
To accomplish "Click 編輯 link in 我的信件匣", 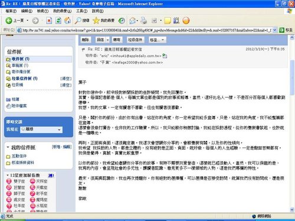I will tap(67, 147).
